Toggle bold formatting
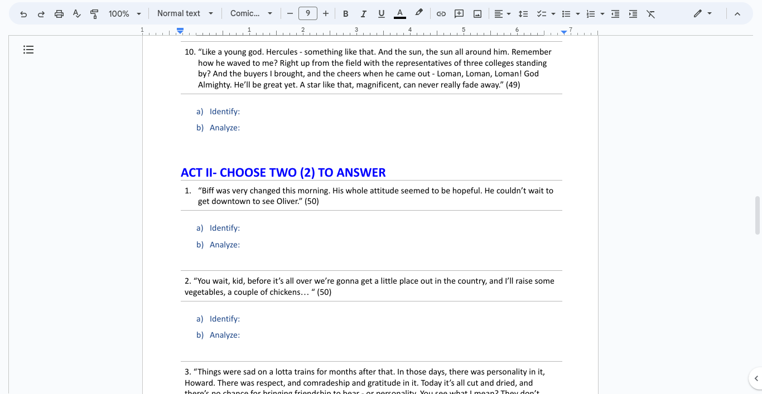Image resolution: width=762 pixels, height=394 pixels. (x=346, y=14)
